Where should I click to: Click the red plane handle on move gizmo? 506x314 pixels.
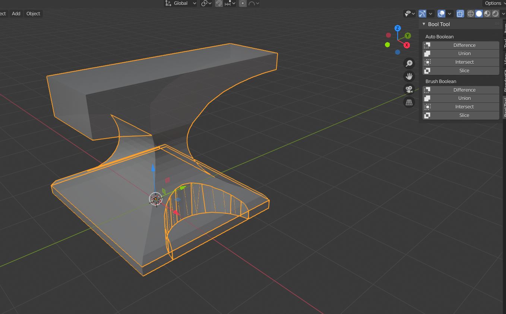(x=167, y=180)
